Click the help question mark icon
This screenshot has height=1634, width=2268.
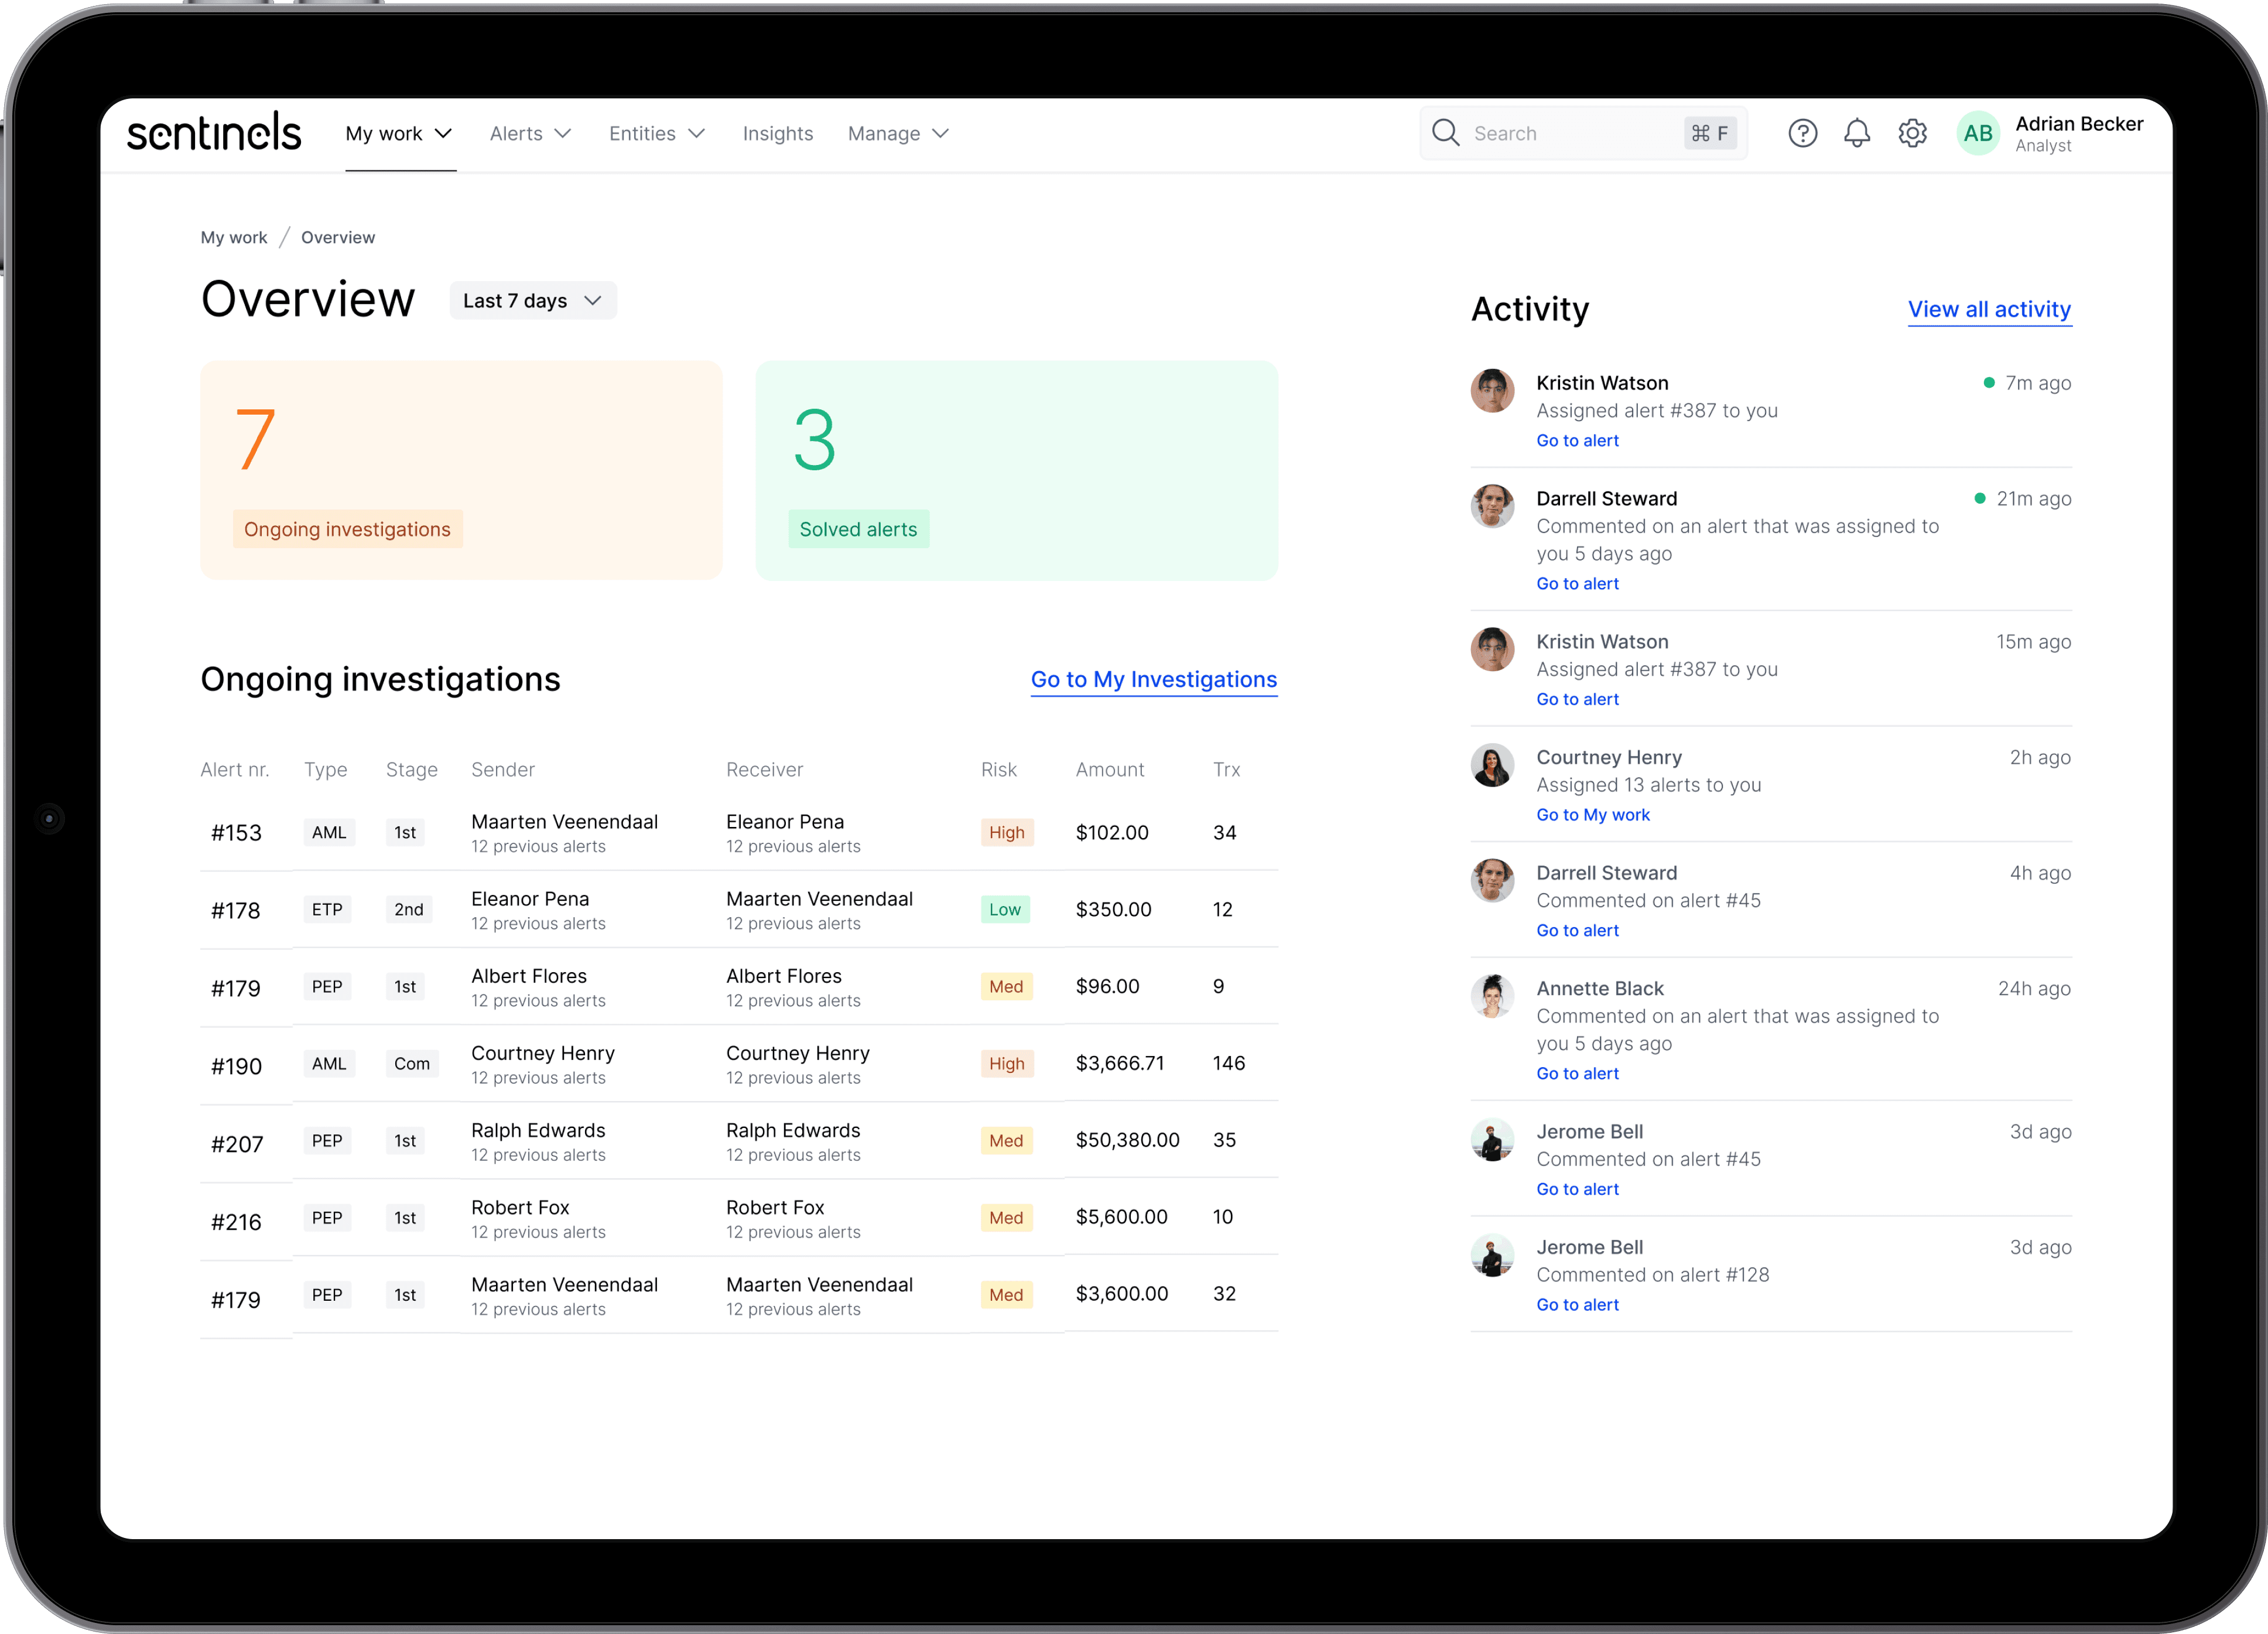[x=1802, y=133]
